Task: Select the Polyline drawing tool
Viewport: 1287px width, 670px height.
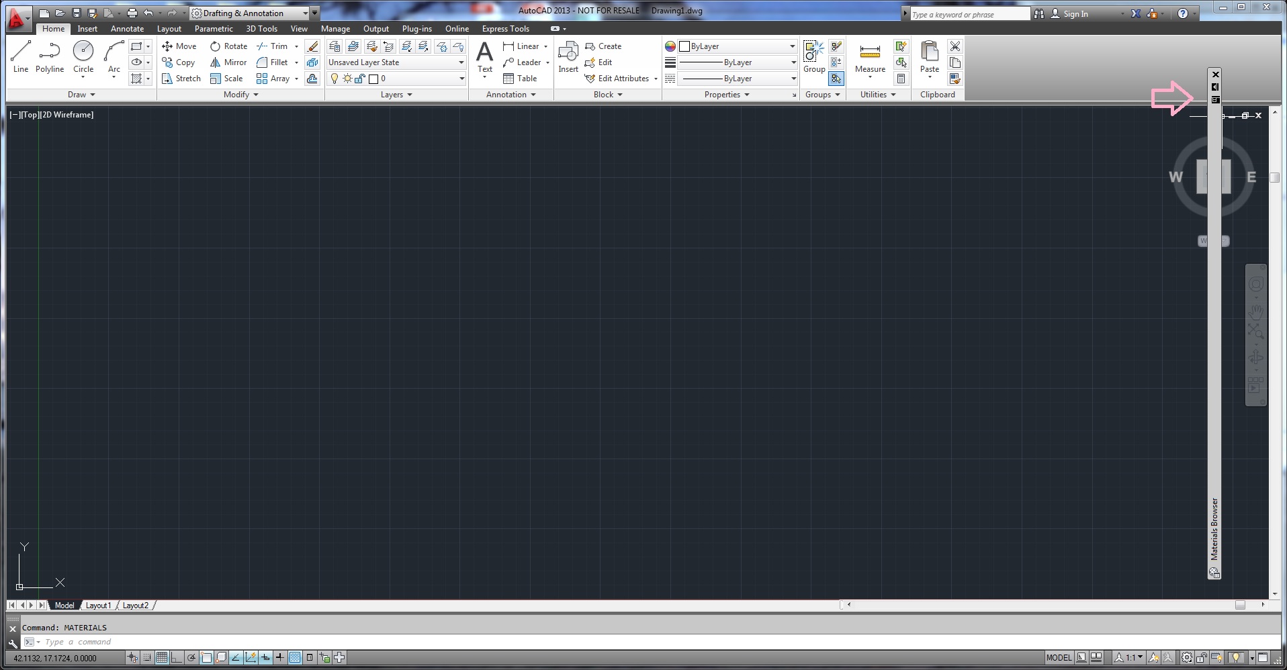Action: coord(49,55)
